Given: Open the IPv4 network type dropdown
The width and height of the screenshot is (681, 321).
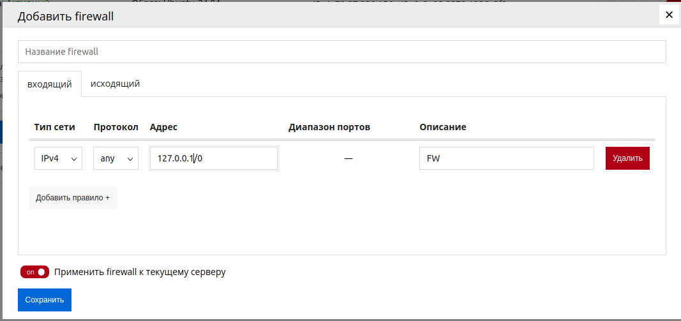Looking at the screenshot, I should tap(59, 158).
